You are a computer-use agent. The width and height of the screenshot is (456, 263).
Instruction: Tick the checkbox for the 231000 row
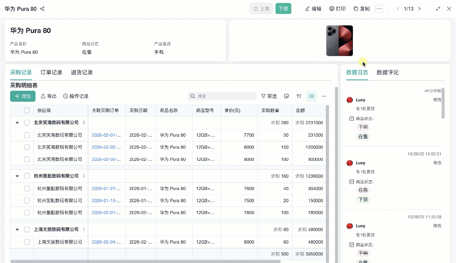coord(27,135)
